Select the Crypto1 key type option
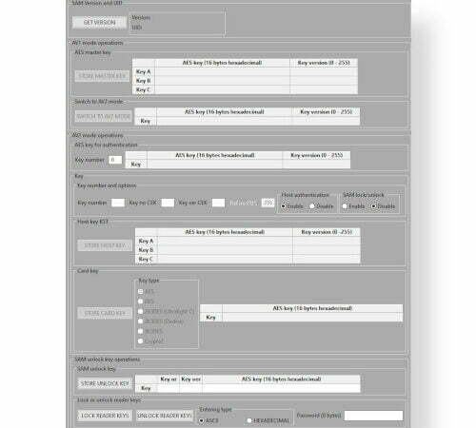This screenshot has width=476, height=428. (141, 341)
